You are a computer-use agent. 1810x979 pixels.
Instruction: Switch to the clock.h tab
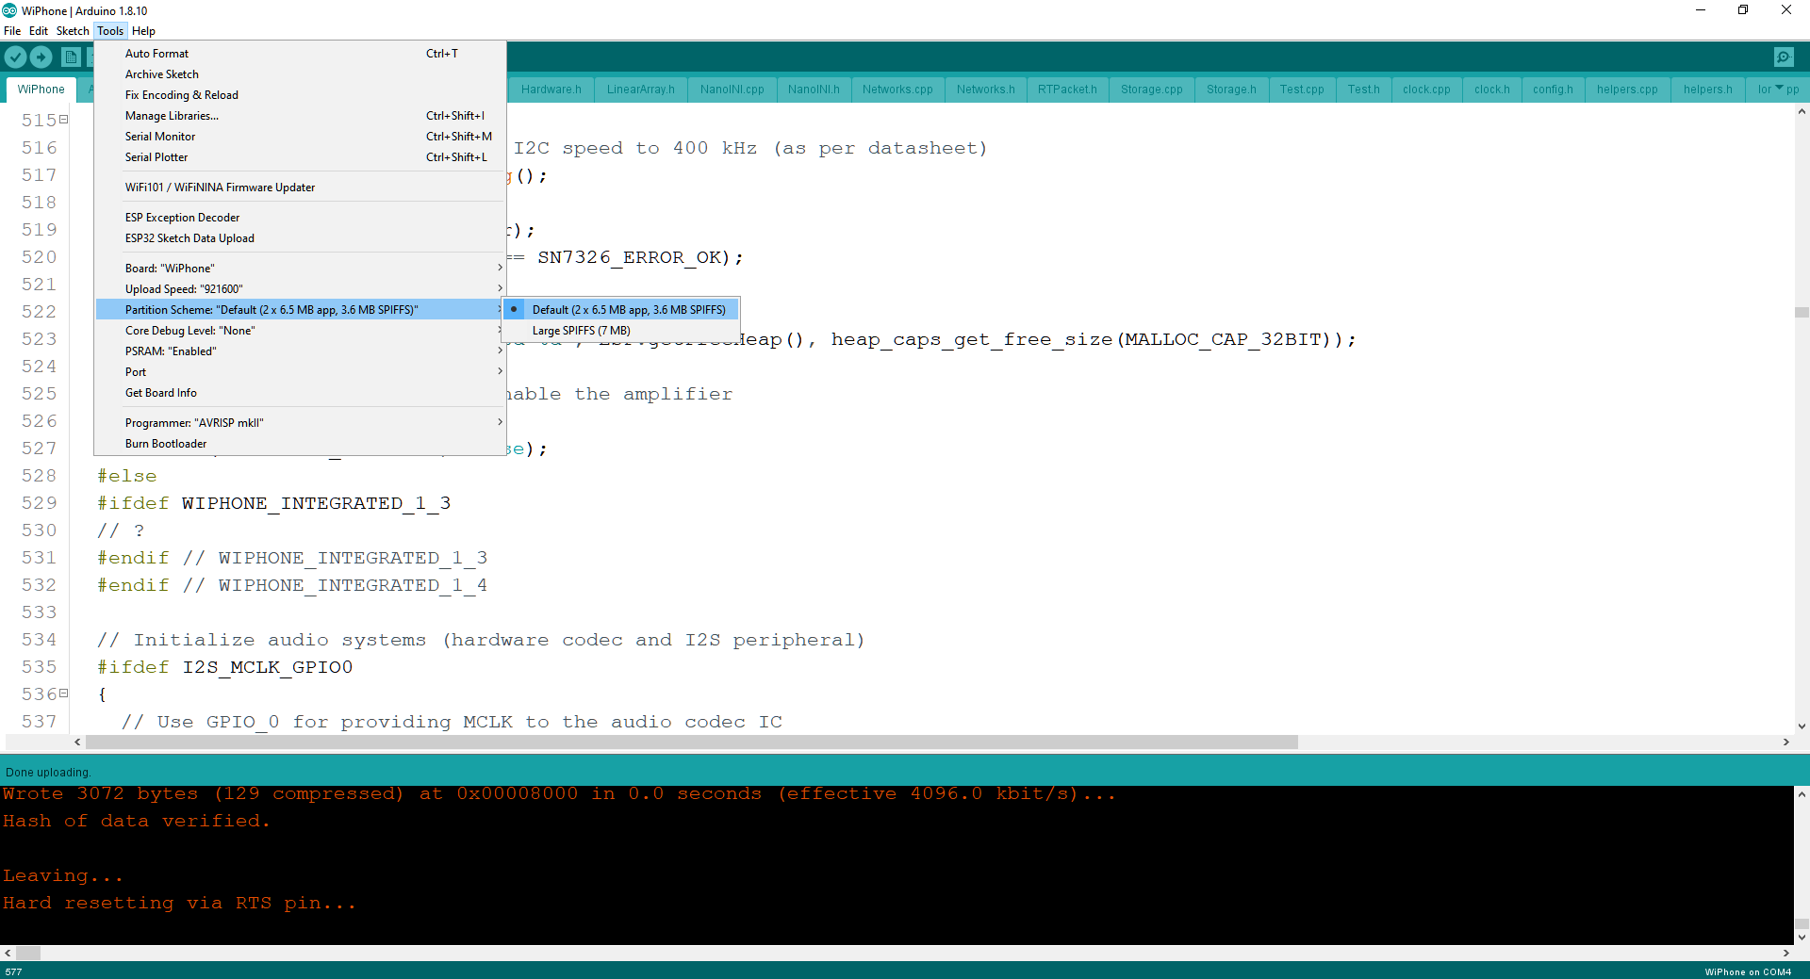click(1491, 90)
